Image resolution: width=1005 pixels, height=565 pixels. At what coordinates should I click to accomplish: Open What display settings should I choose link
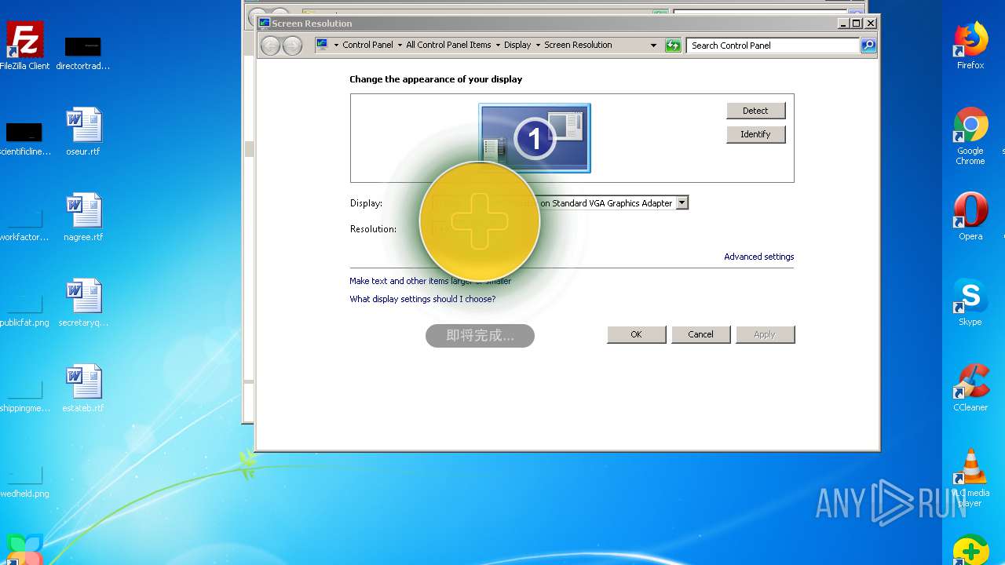[x=422, y=299]
